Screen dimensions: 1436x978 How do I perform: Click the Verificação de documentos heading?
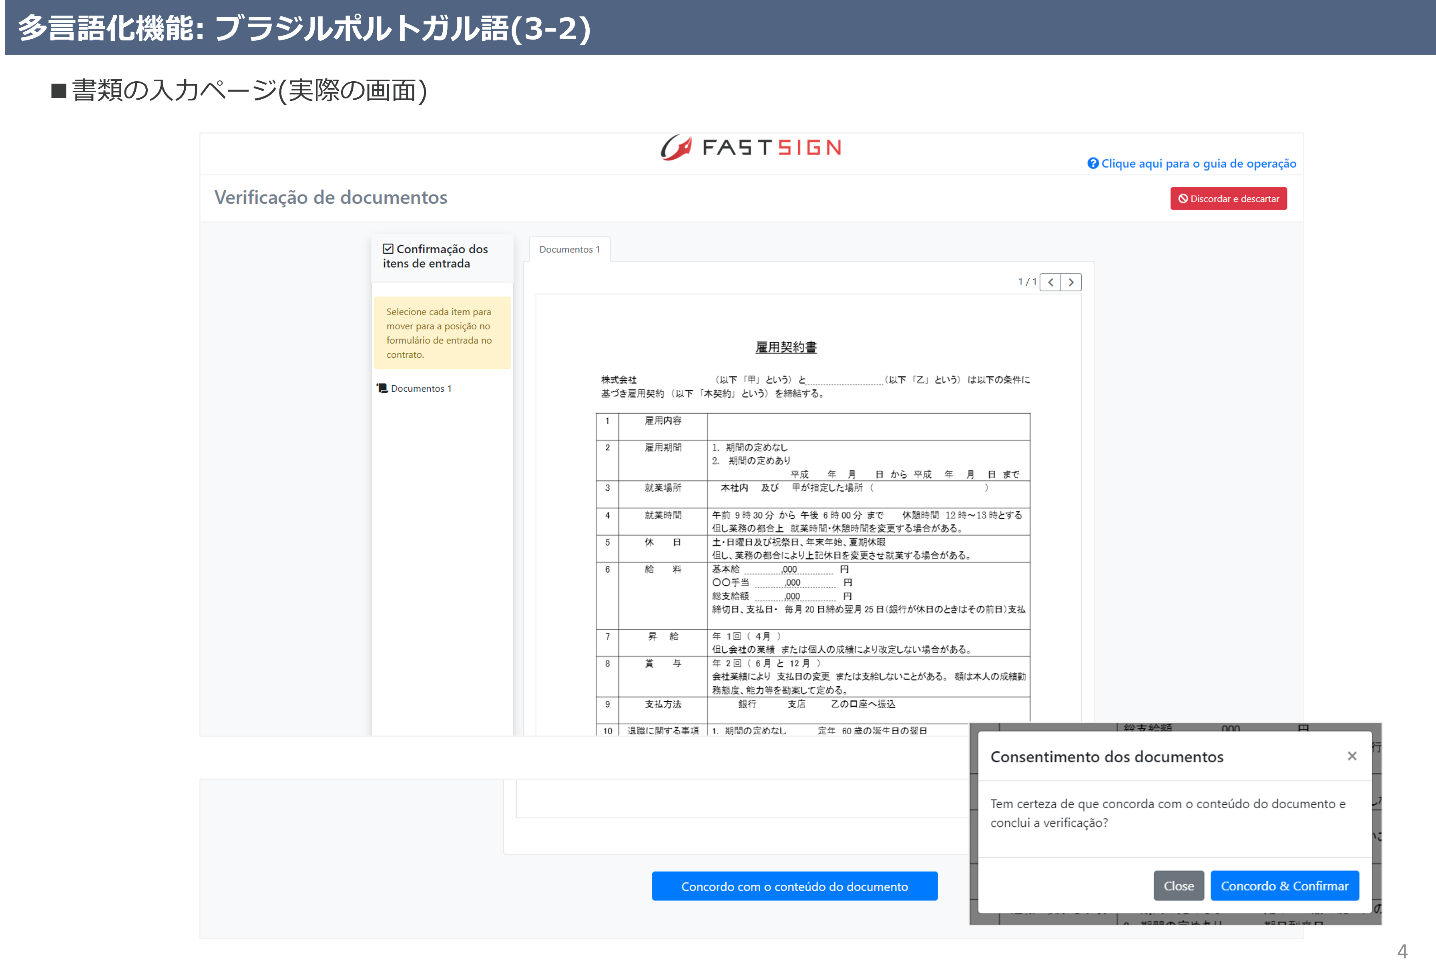331,198
